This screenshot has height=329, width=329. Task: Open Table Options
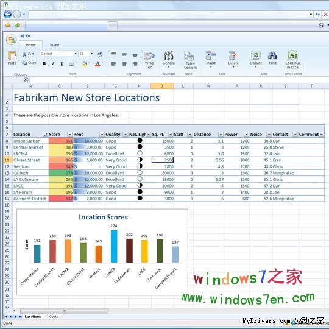190,60
